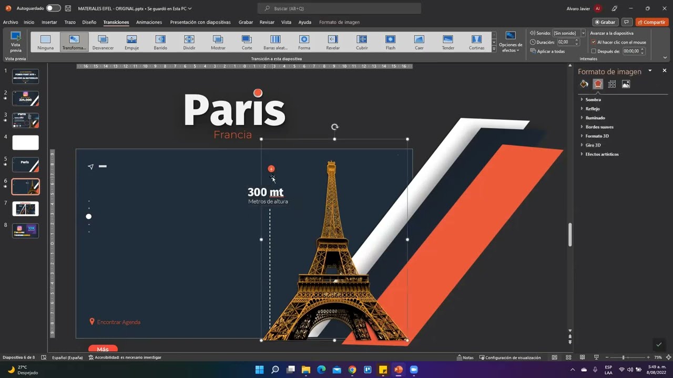Apply the Tender transition
This screenshot has width=673, height=378.
point(448,42)
